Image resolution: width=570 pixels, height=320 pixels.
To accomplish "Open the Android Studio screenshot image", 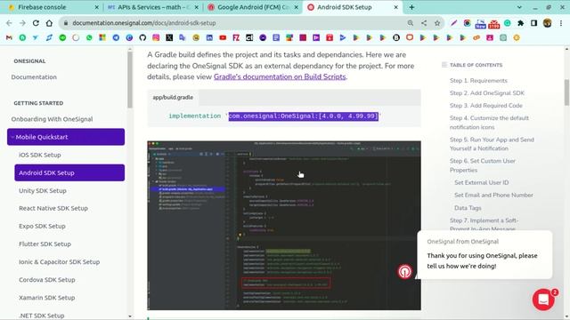I will [284, 225].
